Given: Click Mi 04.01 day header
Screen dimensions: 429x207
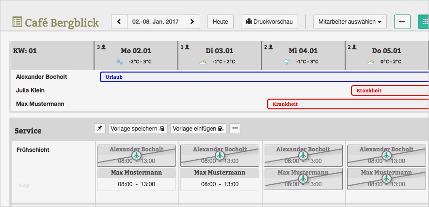Looking at the screenshot, I should click(x=303, y=51).
